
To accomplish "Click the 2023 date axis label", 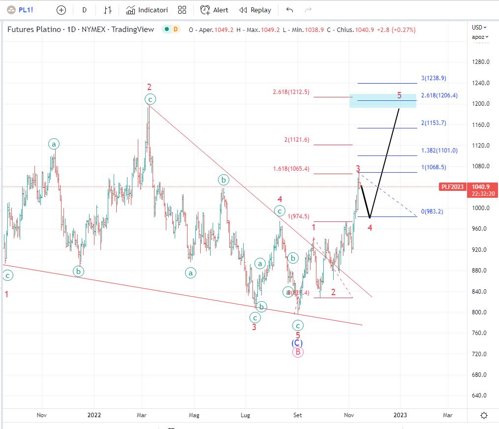I will (400, 415).
